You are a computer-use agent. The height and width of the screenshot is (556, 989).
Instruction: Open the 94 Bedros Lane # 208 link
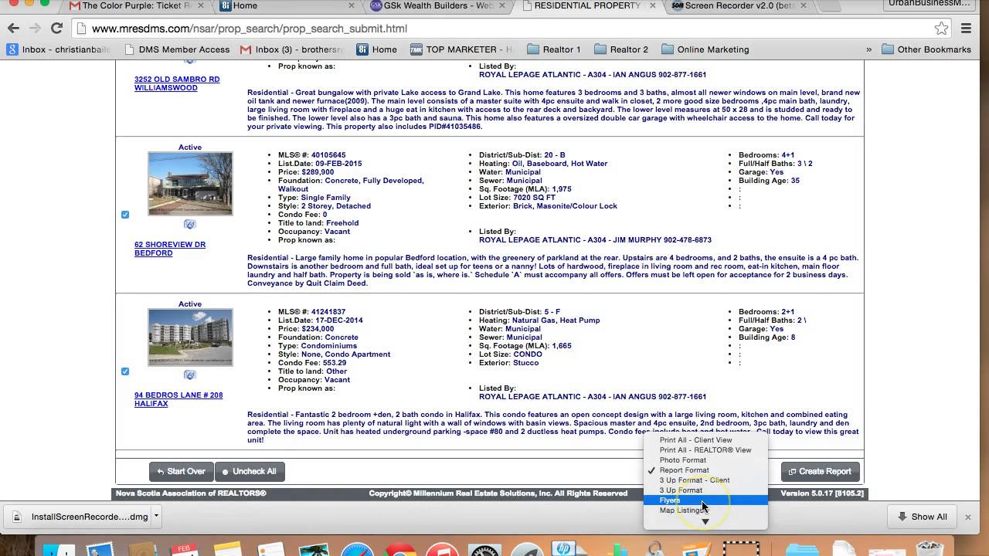178,399
